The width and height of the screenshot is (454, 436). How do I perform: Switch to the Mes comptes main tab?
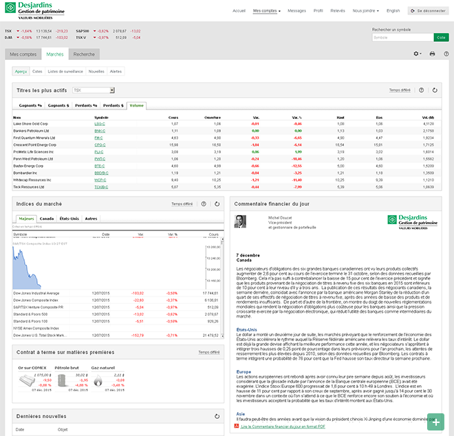click(x=23, y=54)
